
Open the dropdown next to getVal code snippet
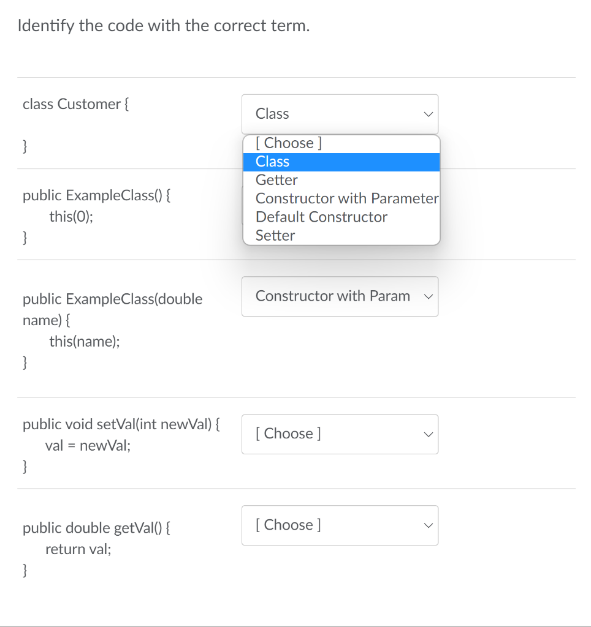pyautogui.click(x=340, y=525)
